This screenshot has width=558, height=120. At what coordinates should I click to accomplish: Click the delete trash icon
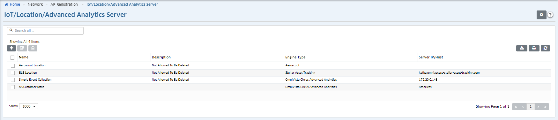(x=33, y=48)
